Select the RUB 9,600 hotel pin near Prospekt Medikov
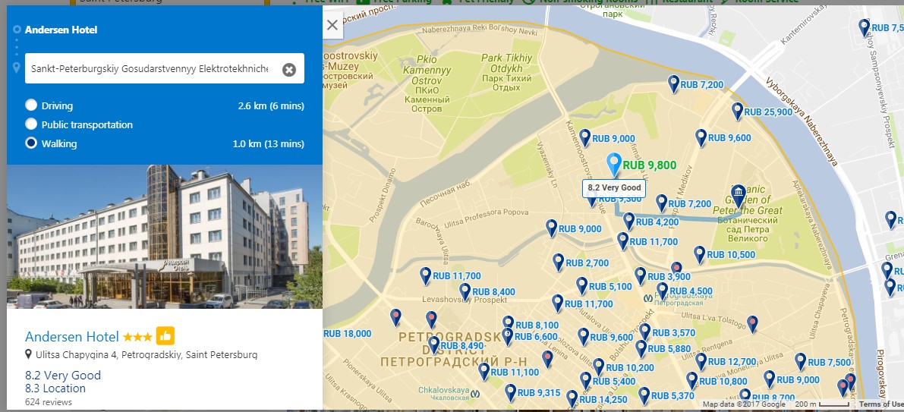The image size is (904, 412). click(701, 138)
